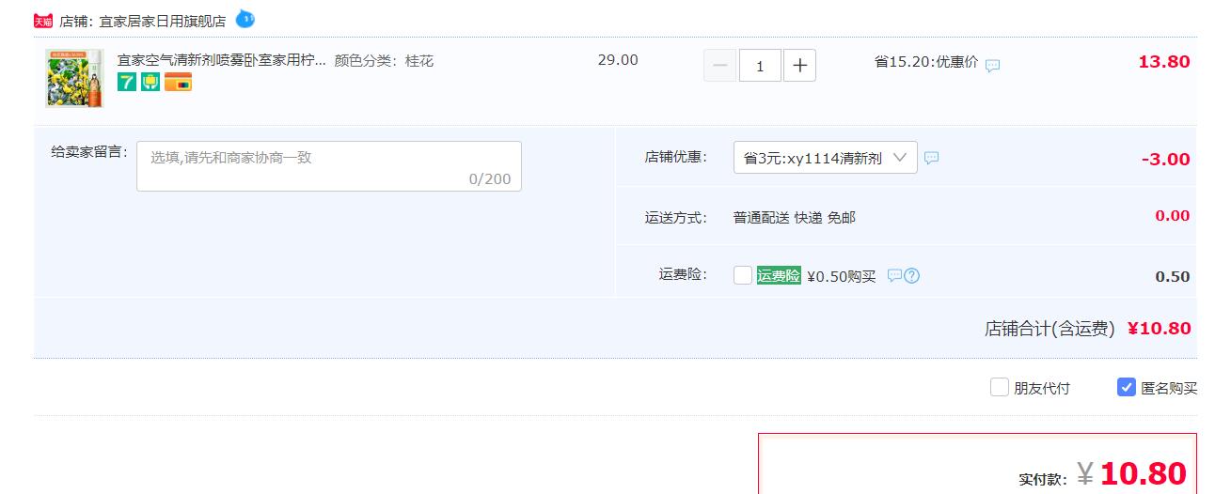1215x494 pixels.
Task: Open product title 宜家空气清新剂喷雾
Action: (x=222, y=60)
